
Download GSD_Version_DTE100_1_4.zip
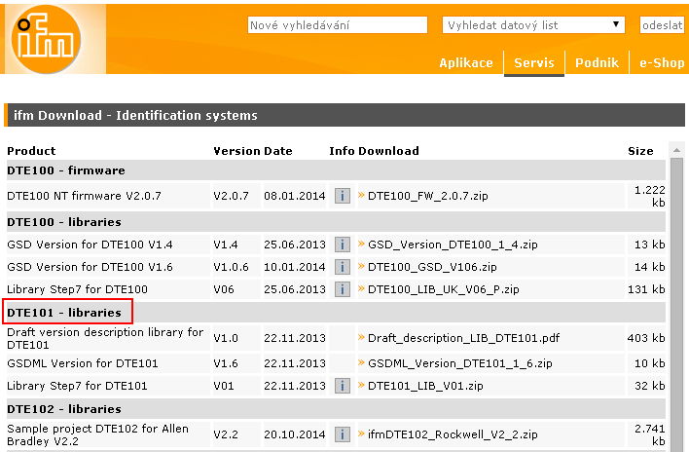(x=453, y=245)
